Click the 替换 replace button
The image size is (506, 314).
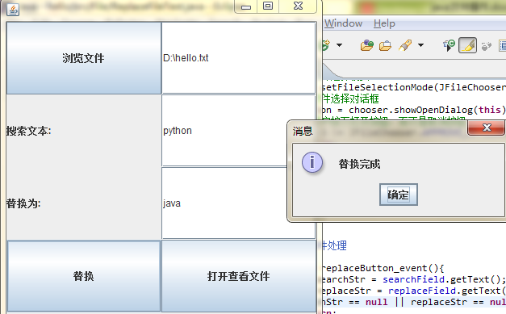coord(84,276)
